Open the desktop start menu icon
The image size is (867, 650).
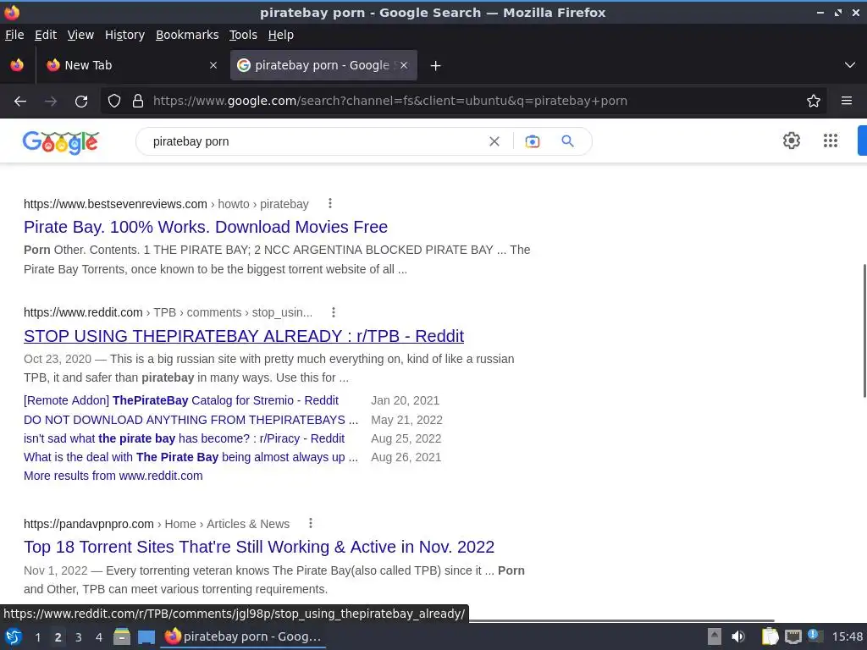[14, 636]
